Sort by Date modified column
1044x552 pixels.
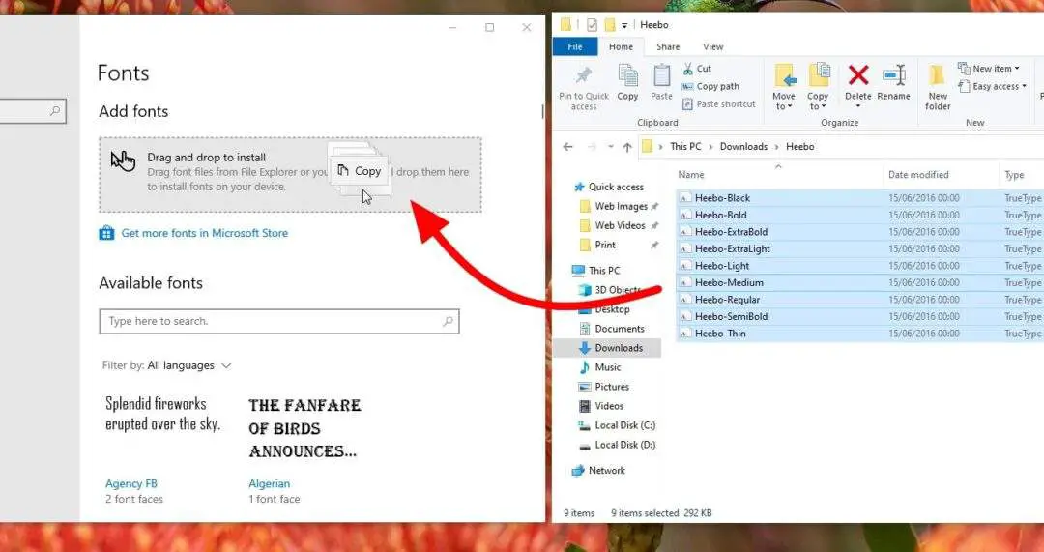[918, 174]
